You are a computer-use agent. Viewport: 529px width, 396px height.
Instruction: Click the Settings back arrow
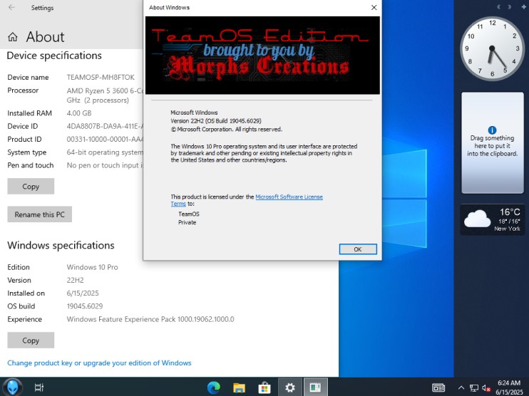(11, 7)
